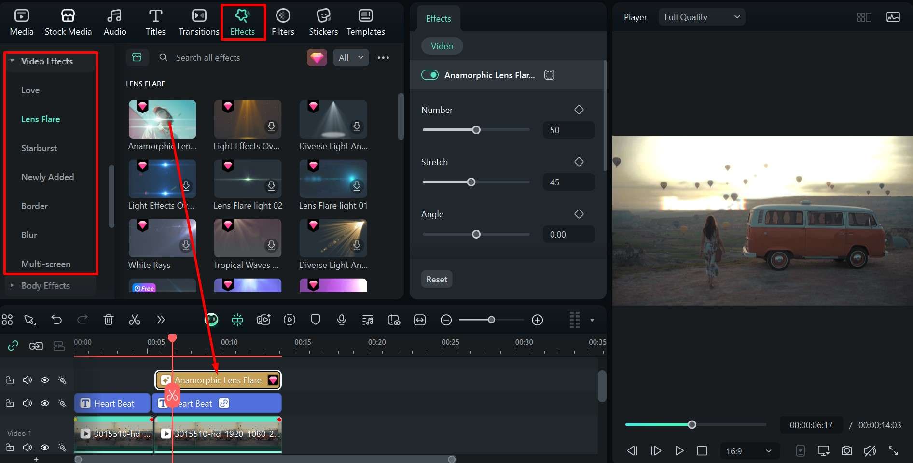Viewport: 913px width, 463px height.
Task: Open the Full Quality dropdown
Action: tap(702, 17)
